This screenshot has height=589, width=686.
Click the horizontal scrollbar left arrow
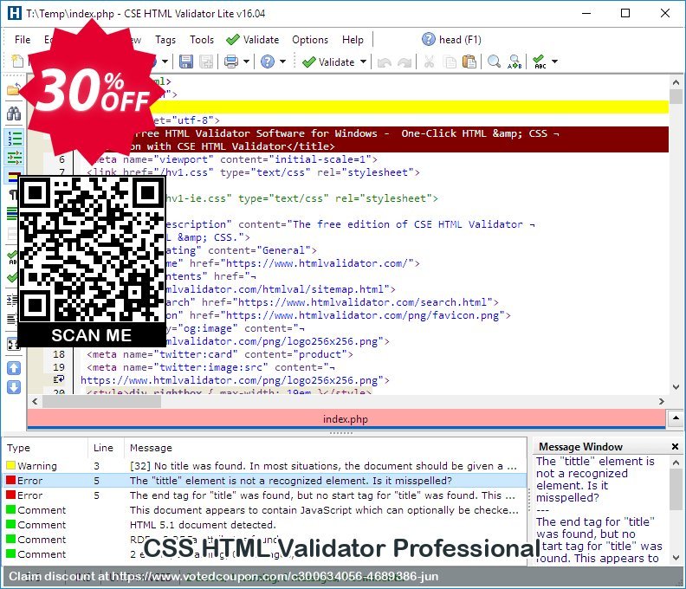(35, 401)
